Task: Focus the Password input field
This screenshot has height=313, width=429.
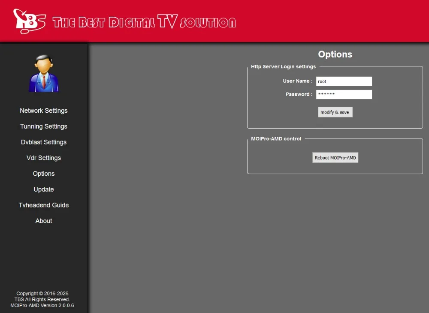Action: 344,94
